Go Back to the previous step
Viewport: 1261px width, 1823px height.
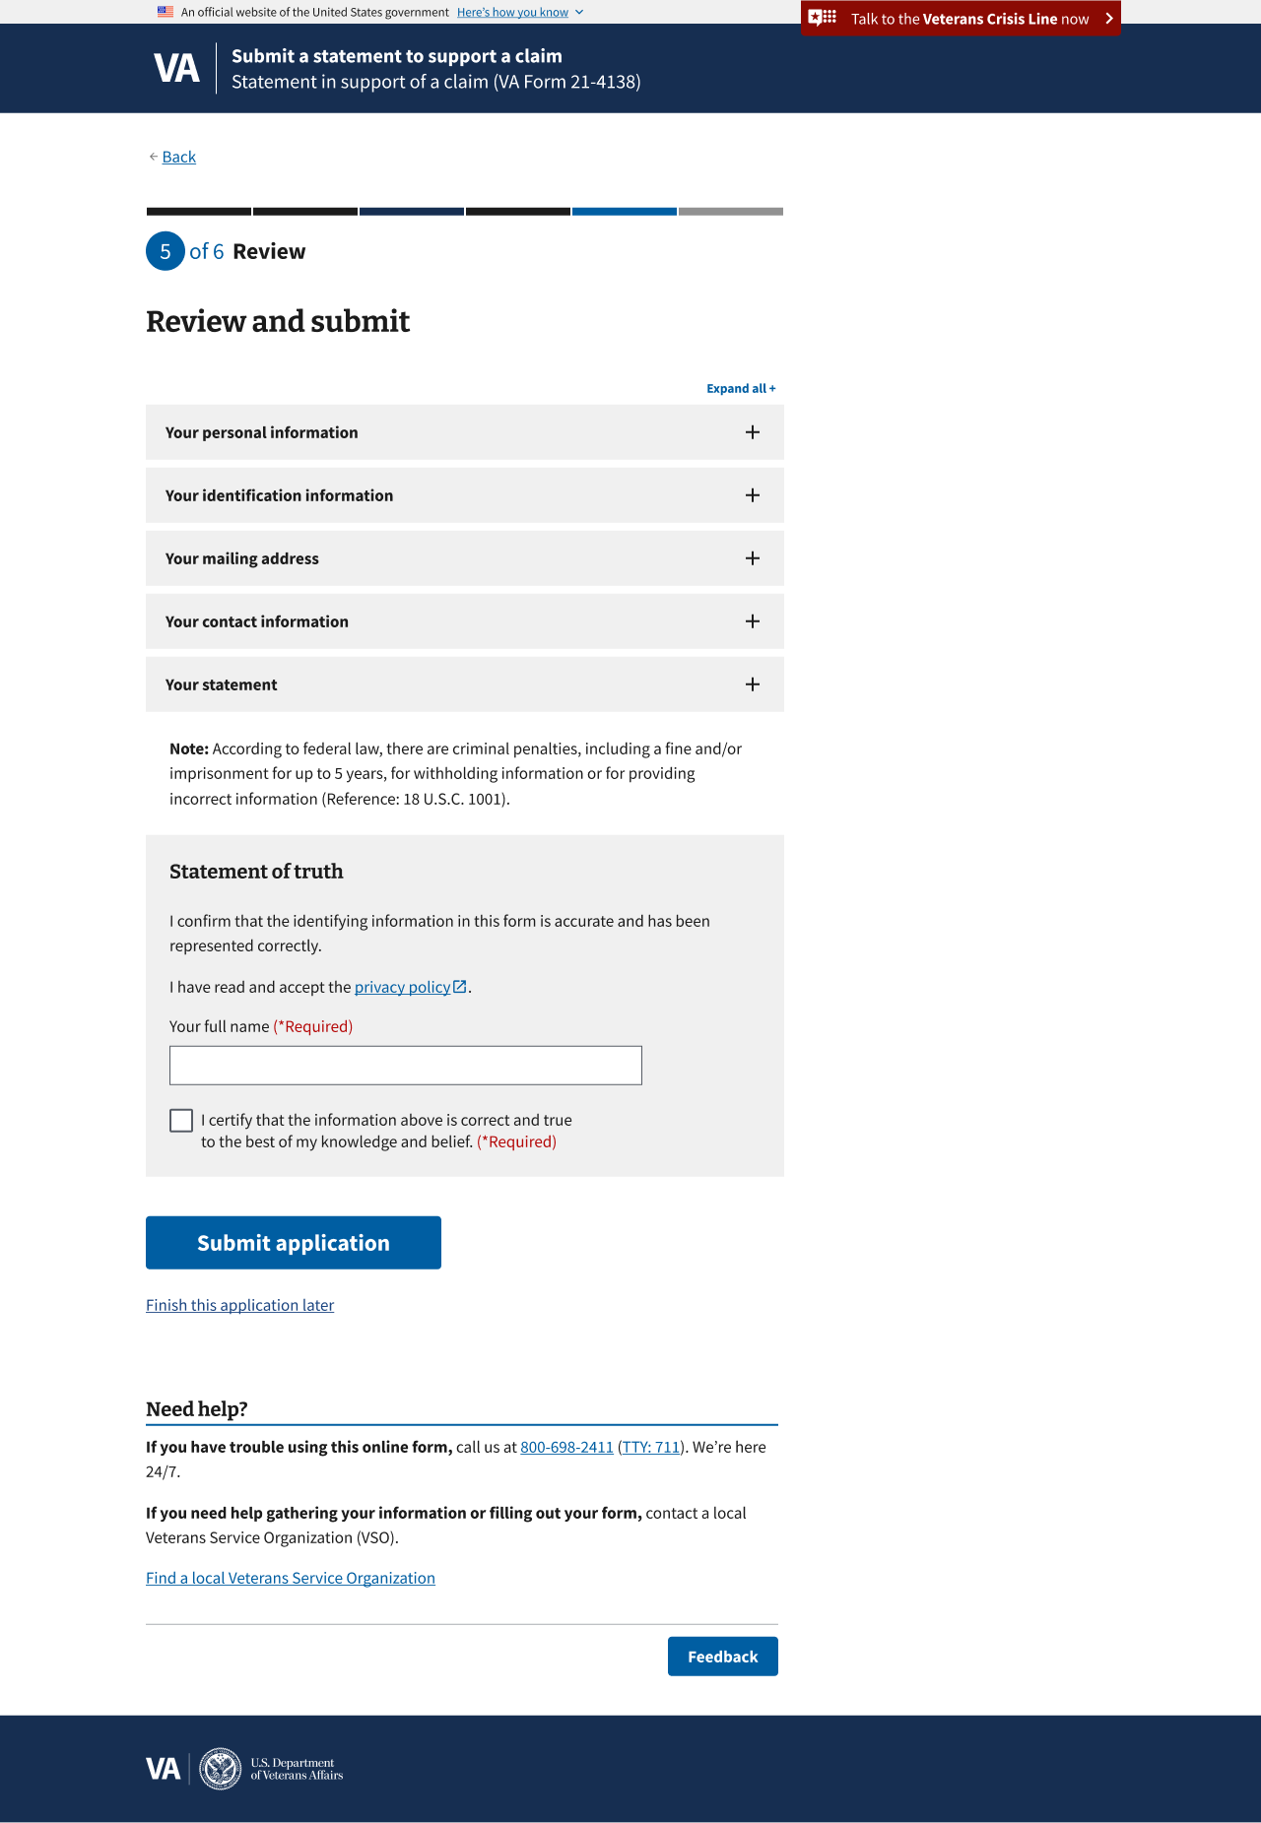178,157
